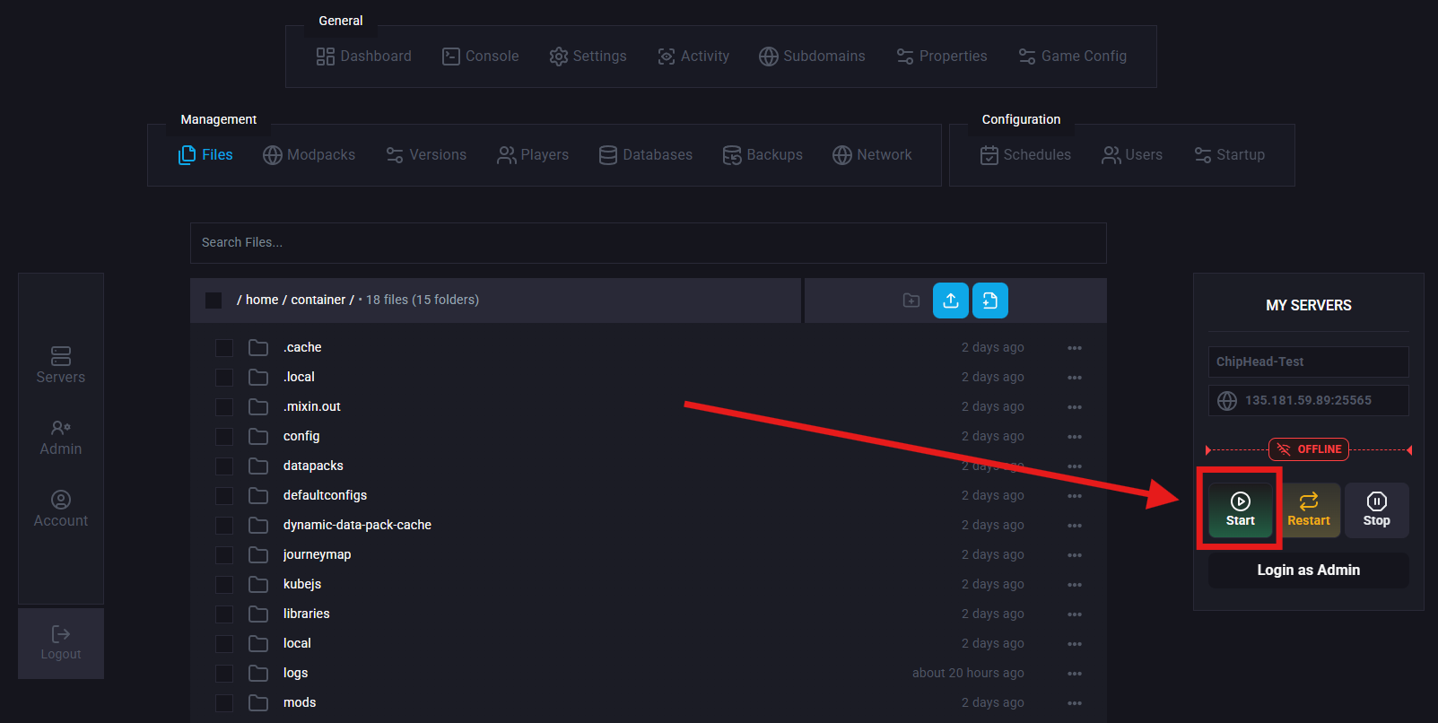
Task: Toggle the select-all files checkbox
Action: click(214, 300)
